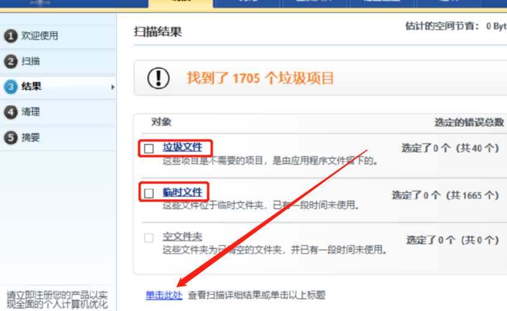Open the 临时文件 title link

coord(183,192)
